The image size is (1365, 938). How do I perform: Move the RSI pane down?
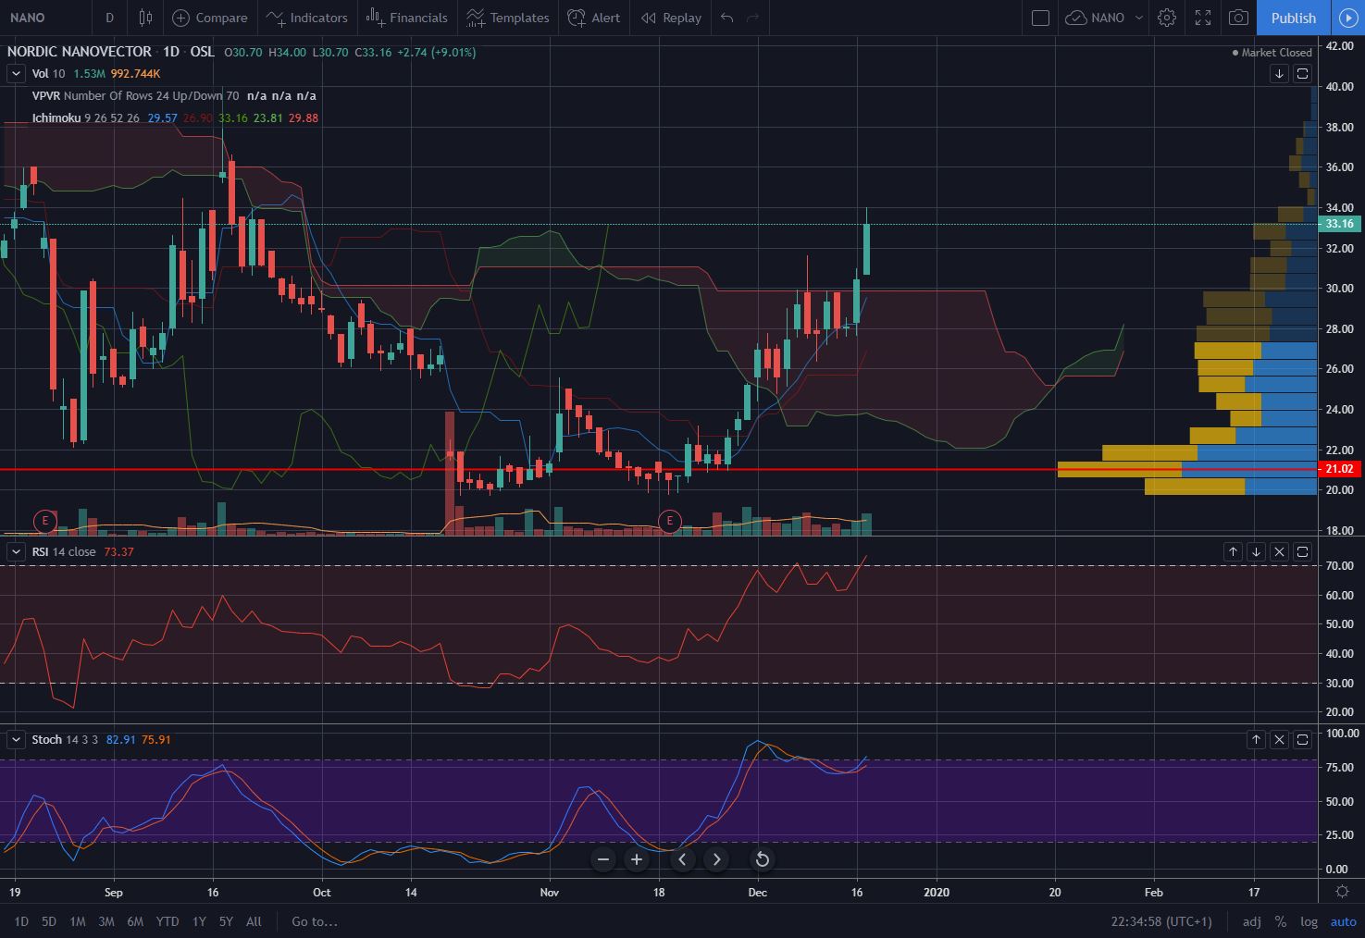tap(1256, 551)
